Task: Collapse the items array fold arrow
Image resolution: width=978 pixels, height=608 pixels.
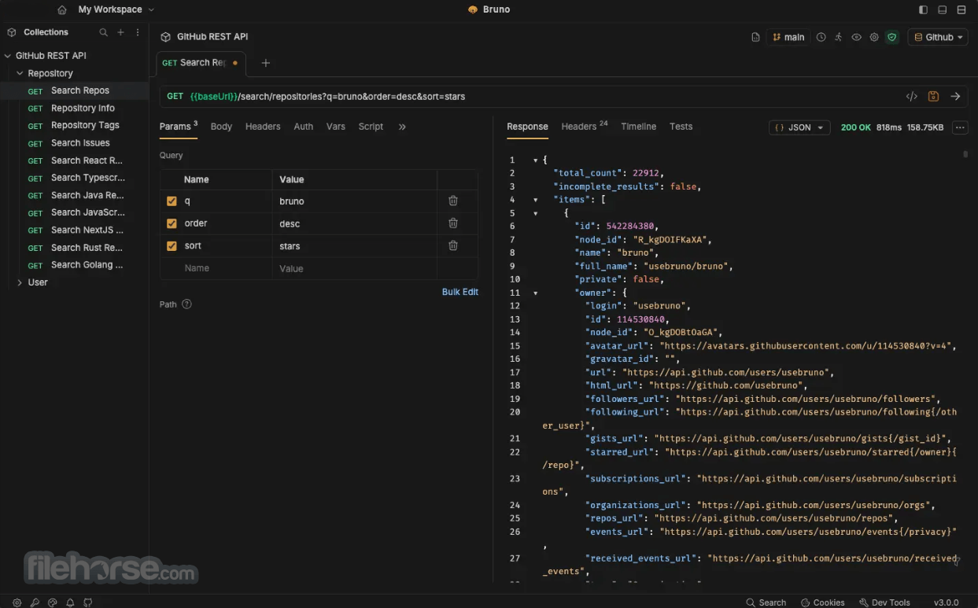Action: click(535, 200)
